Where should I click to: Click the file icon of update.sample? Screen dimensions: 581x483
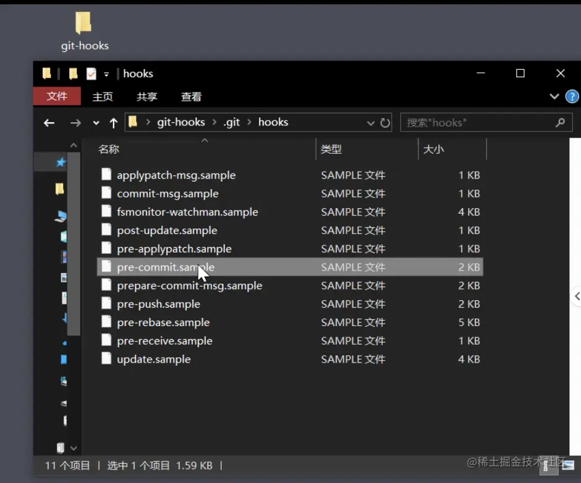pyautogui.click(x=106, y=359)
